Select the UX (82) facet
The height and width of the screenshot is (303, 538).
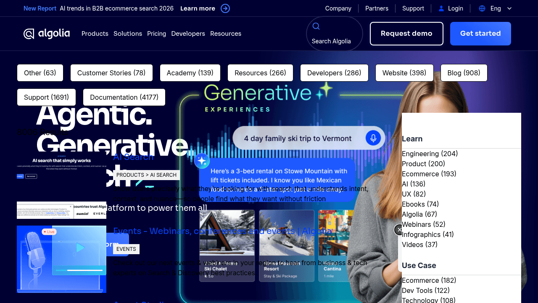[x=414, y=194]
